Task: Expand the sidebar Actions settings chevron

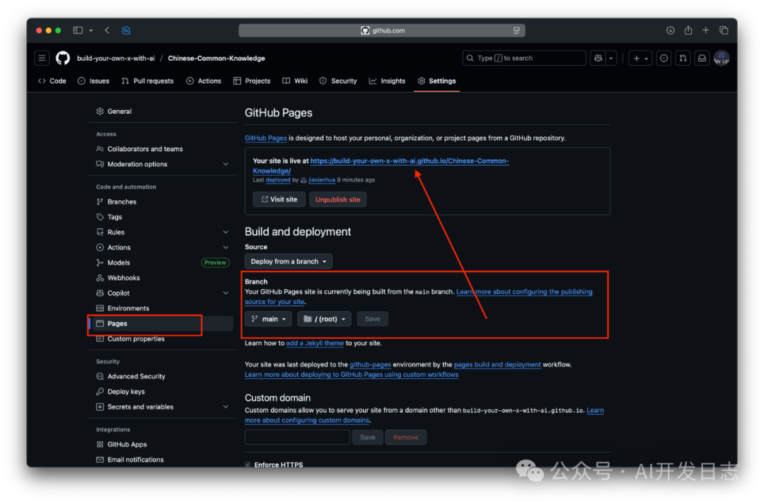Action: 226,248
